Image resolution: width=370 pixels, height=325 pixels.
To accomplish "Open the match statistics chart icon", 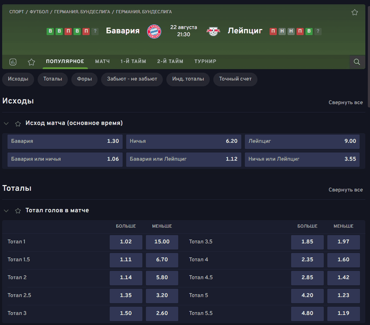I will [x=13, y=62].
